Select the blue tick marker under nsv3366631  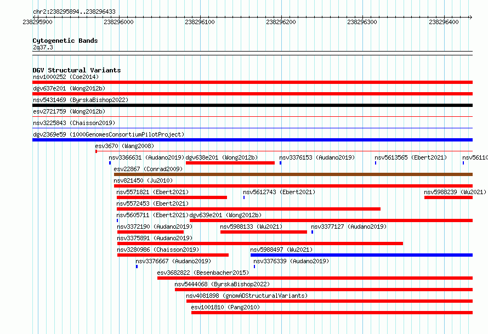pyautogui.click(x=110, y=163)
